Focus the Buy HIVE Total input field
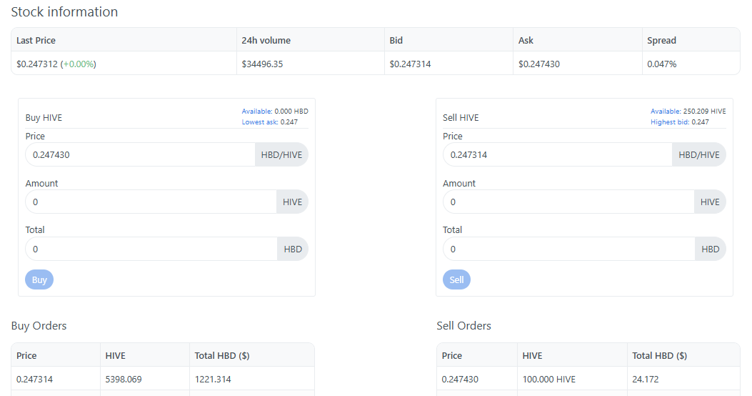Image resolution: width=752 pixels, height=396 pixels. tap(151, 249)
